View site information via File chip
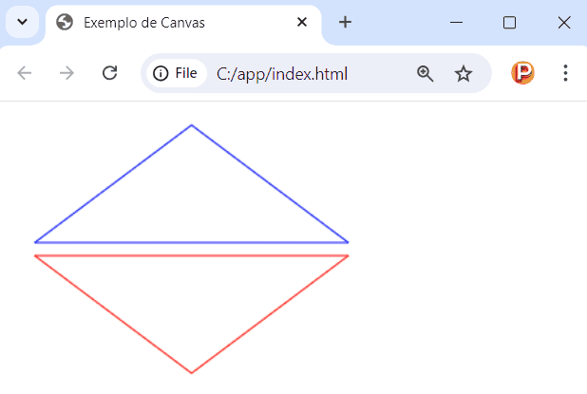The image size is (587, 394). pyautogui.click(x=176, y=73)
